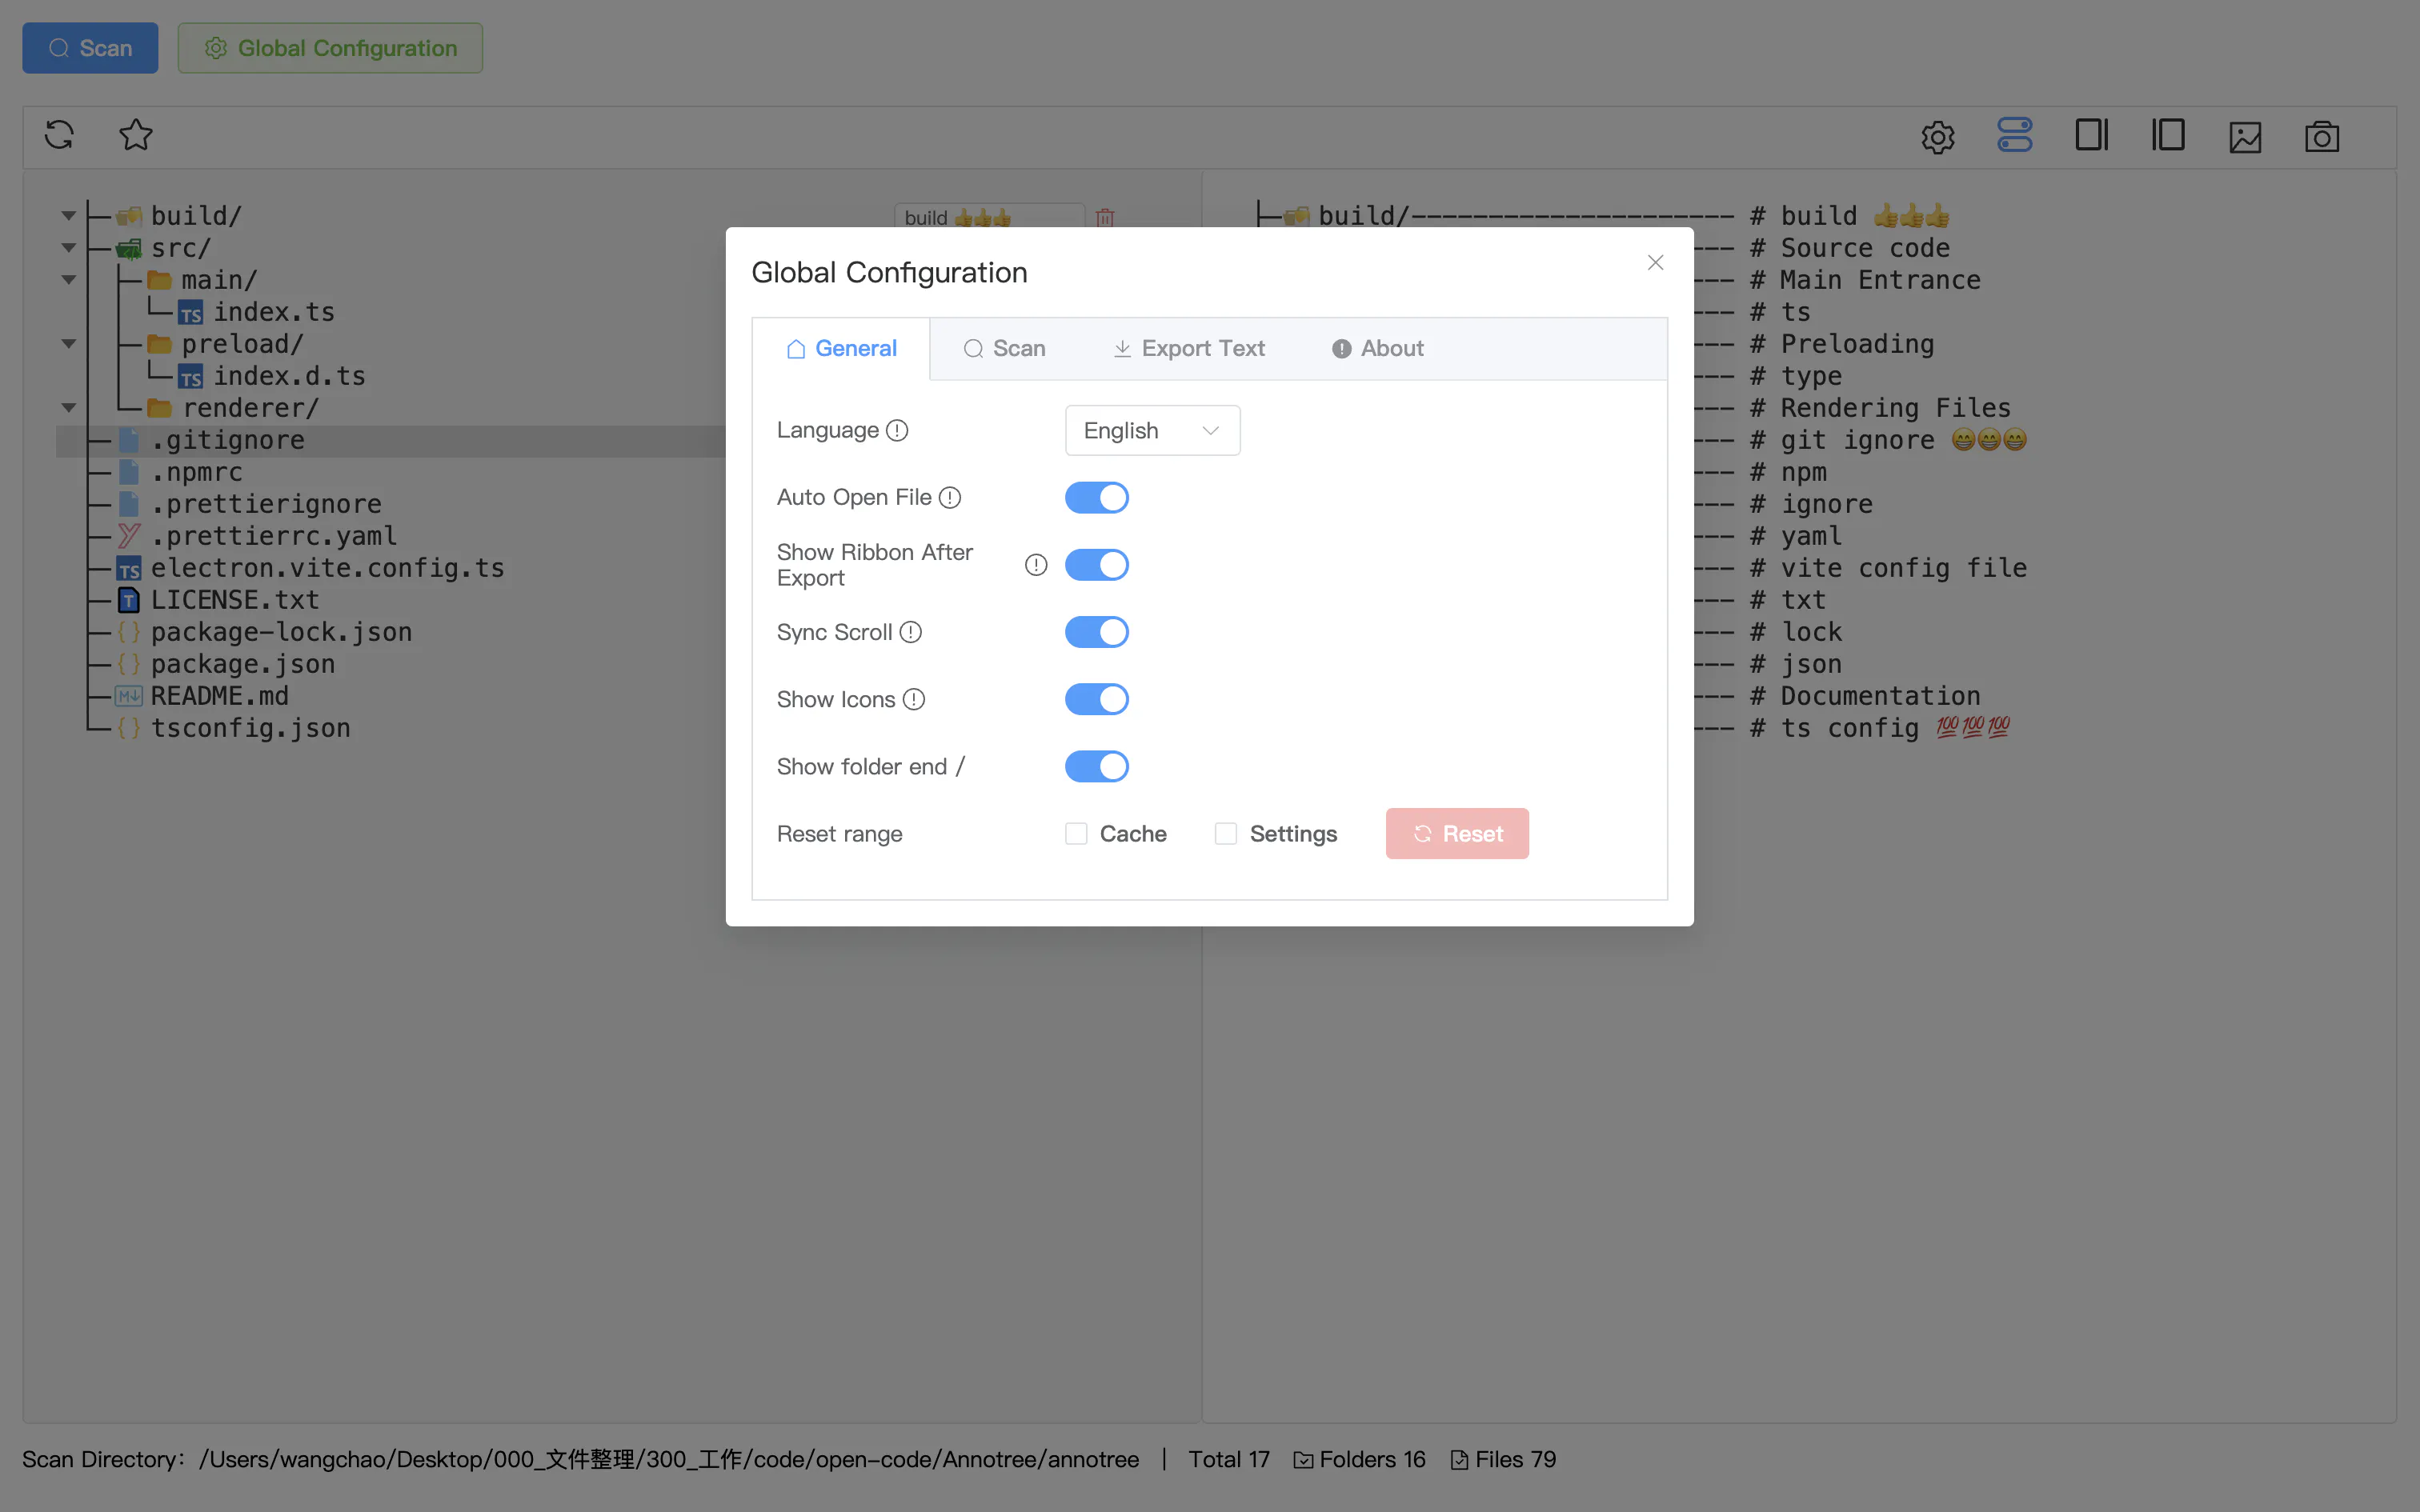
Task: Toggle the Auto Open File switch
Action: (1097, 497)
